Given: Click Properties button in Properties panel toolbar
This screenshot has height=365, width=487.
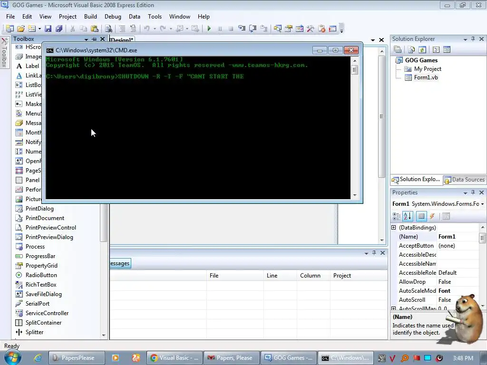Looking at the screenshot, I should pos(421,216).
